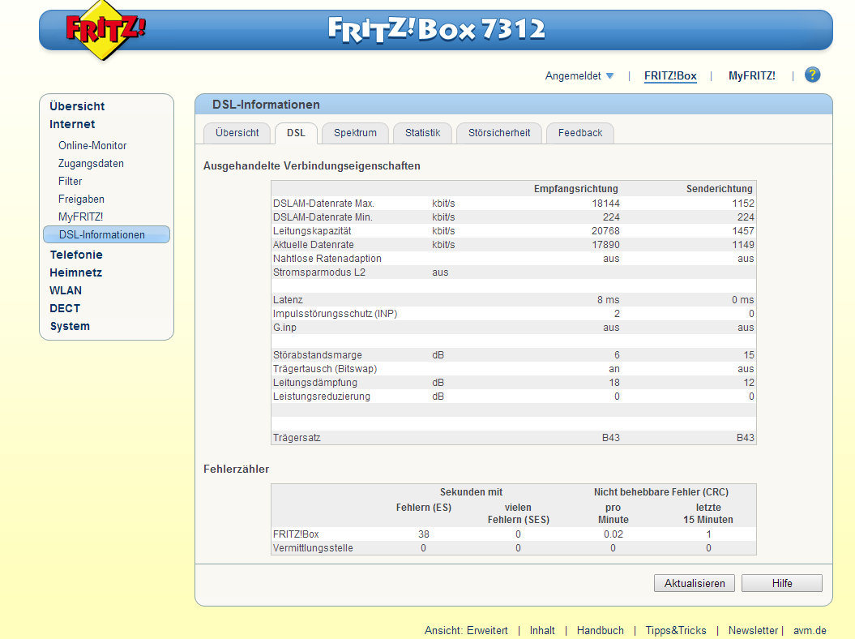This screenshot has width=855, height=639.
Task: Open the Handbuch footer link
Action: pyautogui.click(x=600, y=631)
